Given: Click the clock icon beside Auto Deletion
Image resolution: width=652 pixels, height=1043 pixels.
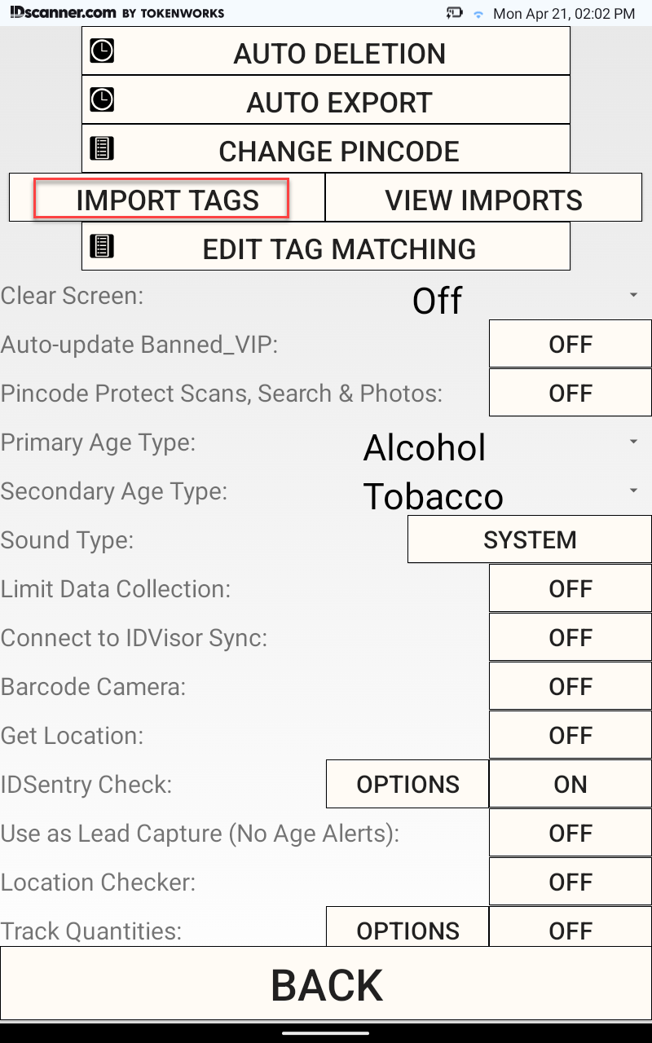Looking at the screenshot, I should point(102,51).
